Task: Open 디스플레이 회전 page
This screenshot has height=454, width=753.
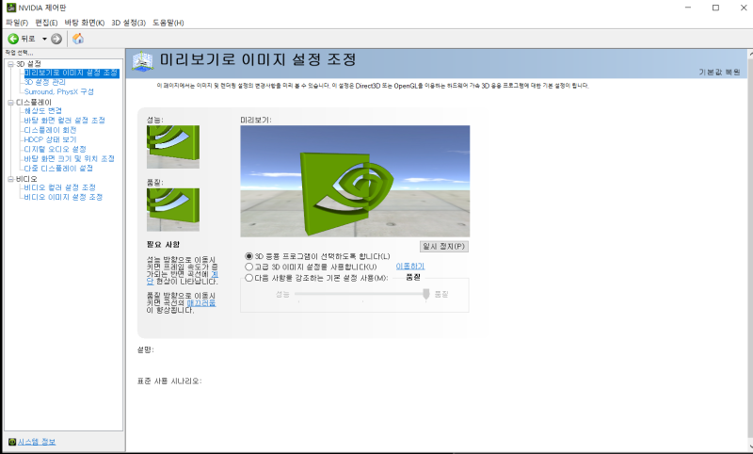Action: [x=50, y=130]
